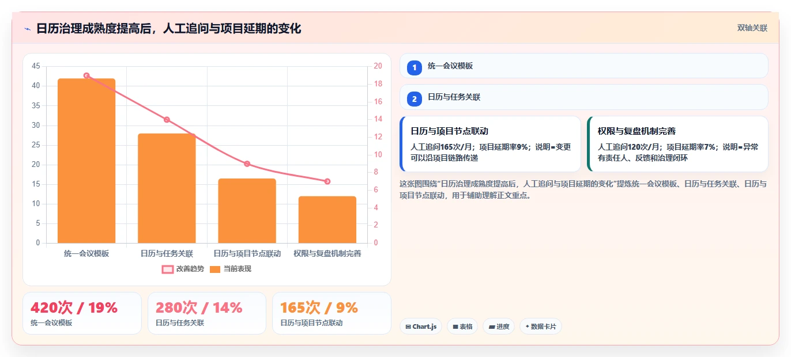Click the 日历与任务关联 orange bar
The height and width of the screenshot is (357, 791).
[167, 188]
